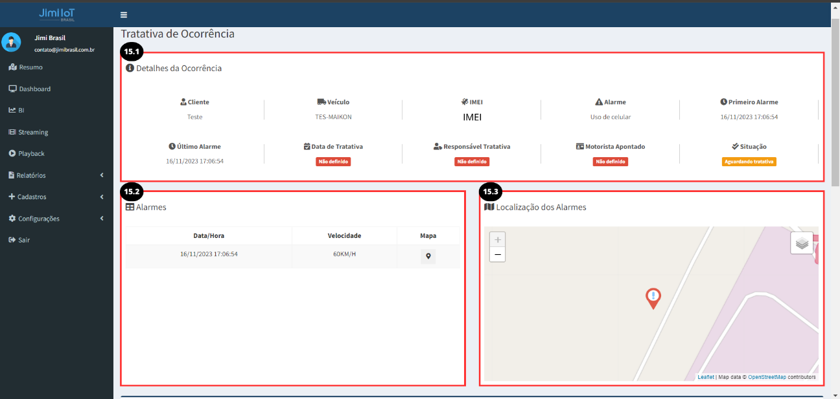Viewport: 840px width, 399px height.
Task: Click the Configurações gear icon
Action: [12, 219]
